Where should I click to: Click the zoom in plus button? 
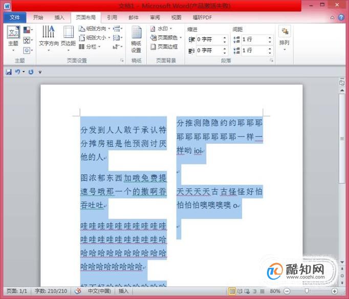[334, 291]
